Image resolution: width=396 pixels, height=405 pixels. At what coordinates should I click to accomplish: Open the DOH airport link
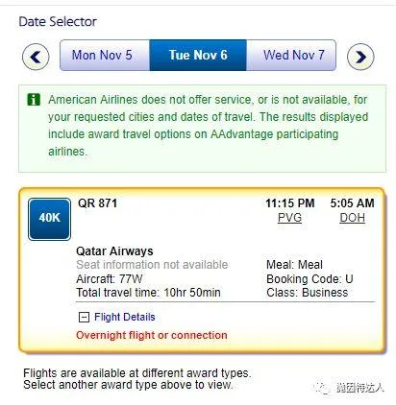coord(352,218)
